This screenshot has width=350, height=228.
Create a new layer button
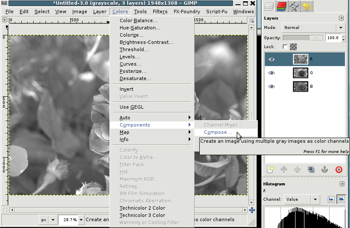click(270, 170)
